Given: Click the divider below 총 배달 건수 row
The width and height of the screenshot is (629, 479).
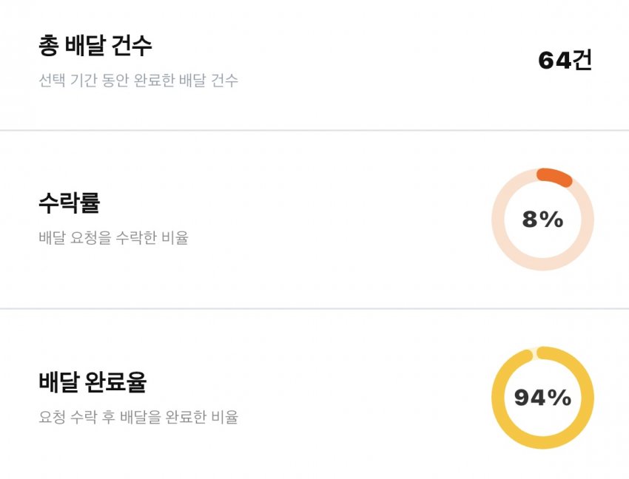Looking at the screenshot, I should [314, 130].
